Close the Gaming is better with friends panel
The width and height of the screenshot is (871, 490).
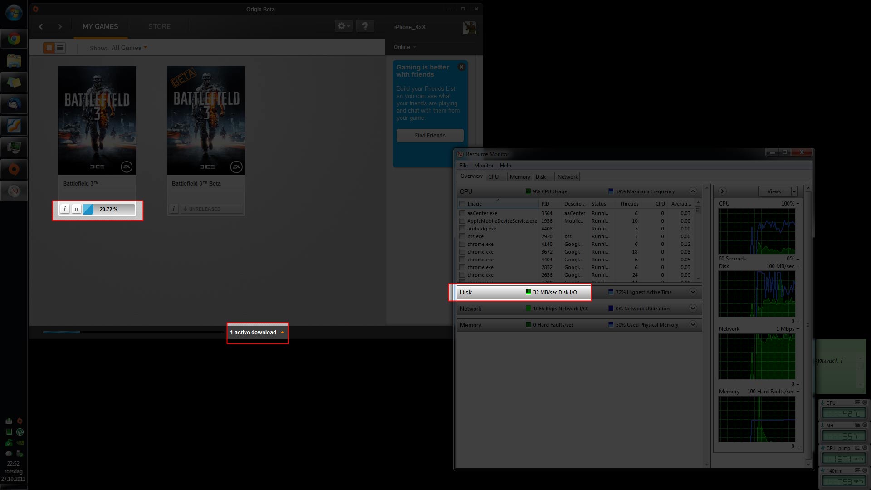[x=461, y=67]
